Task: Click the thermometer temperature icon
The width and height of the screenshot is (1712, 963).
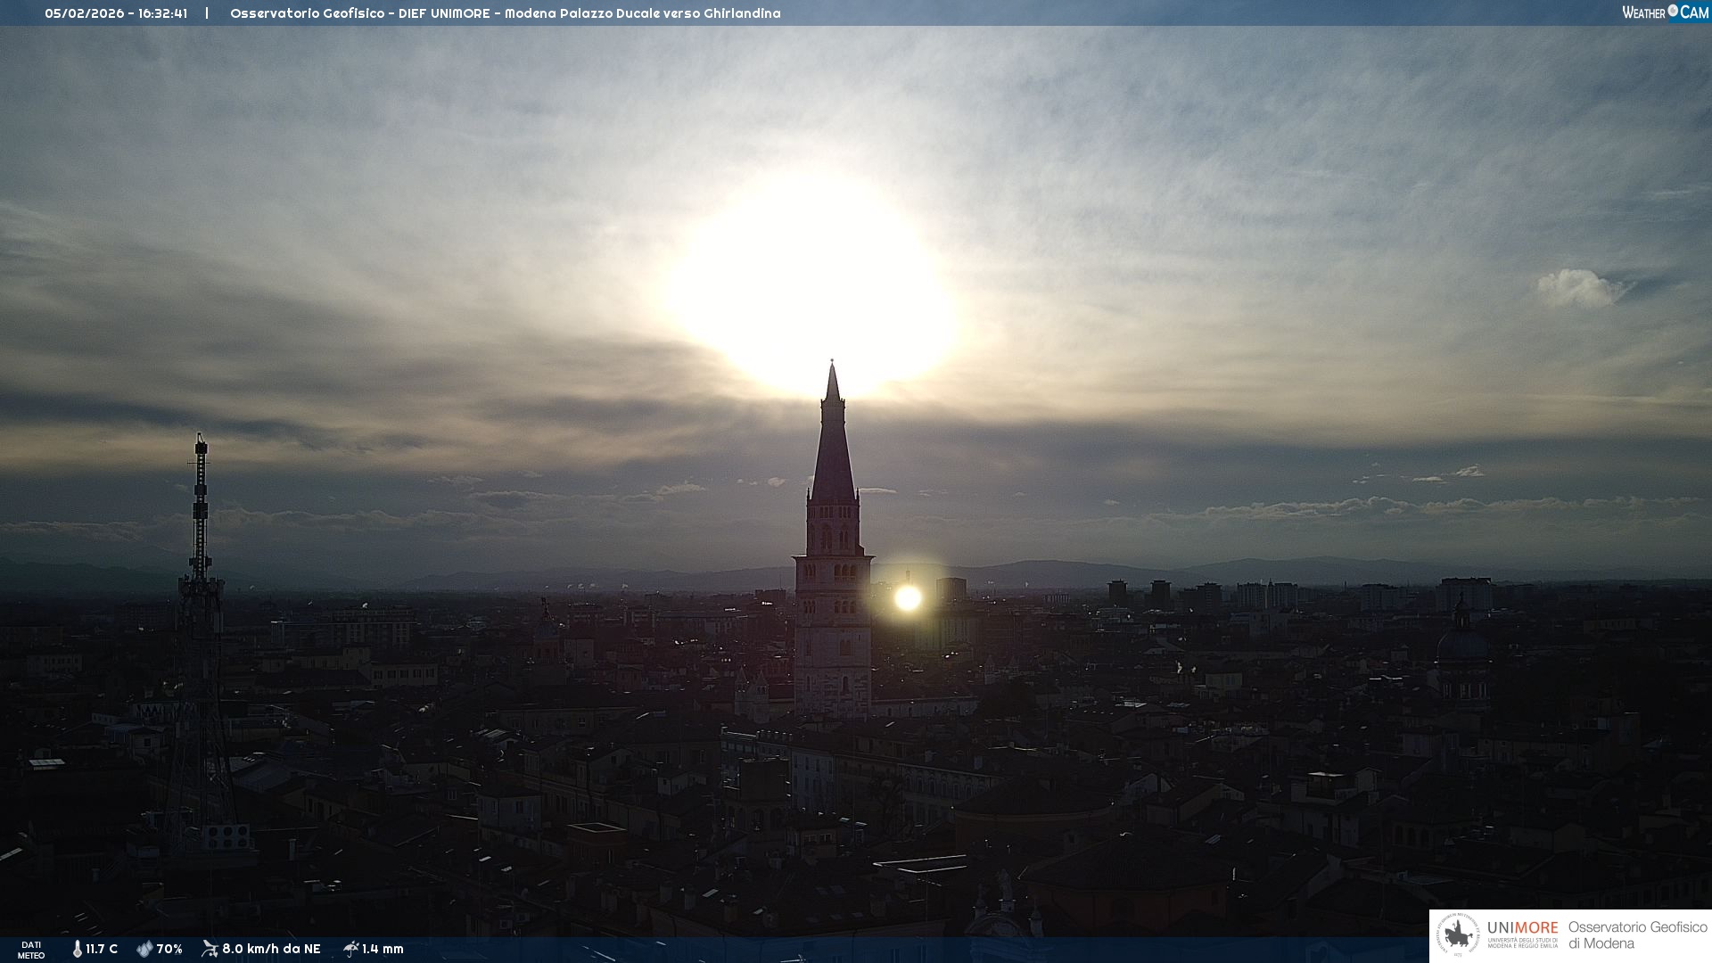Action: [x=77, y=949]
